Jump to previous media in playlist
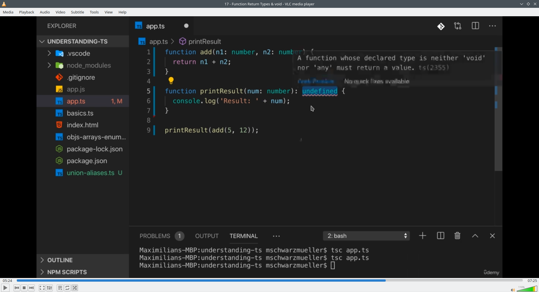The image size is (539, 292). [17, 288]
